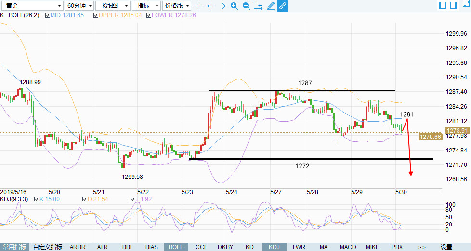Uncheck the BOLL UPPER line checkbox
The width and height of the screenshot is (471, 251).
pyautogui.click(x=96, y=15)
